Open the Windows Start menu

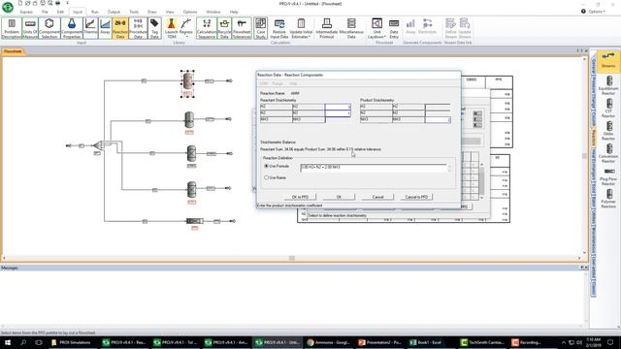[x=8, y=342]
